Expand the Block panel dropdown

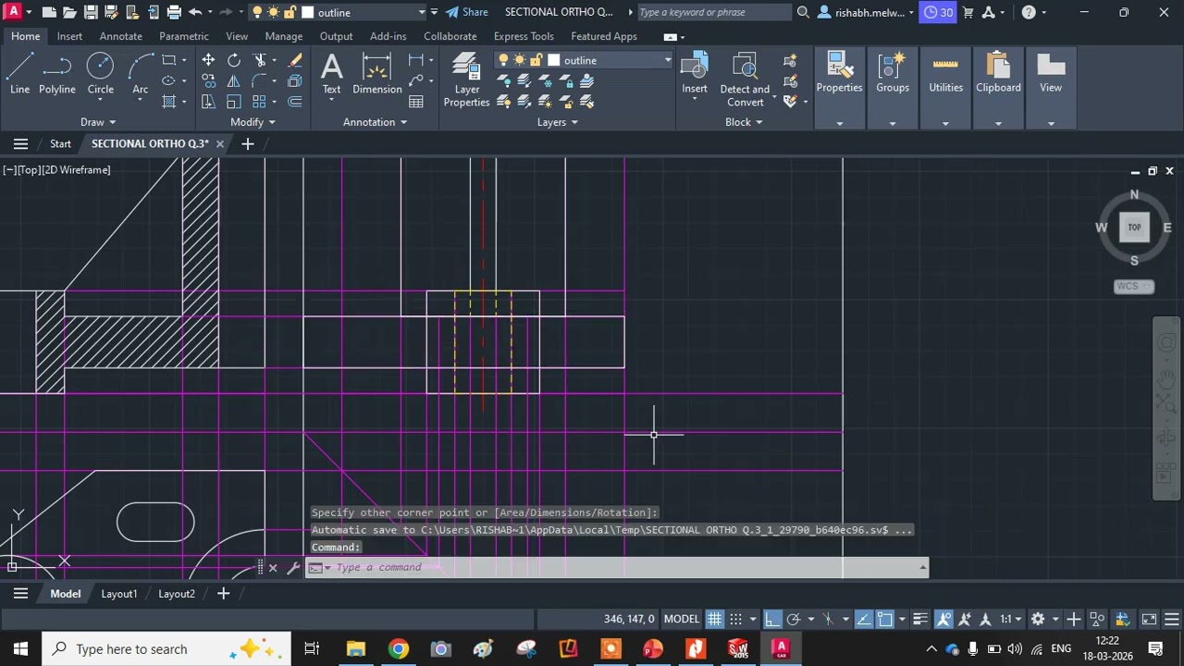tap(744, 122)
